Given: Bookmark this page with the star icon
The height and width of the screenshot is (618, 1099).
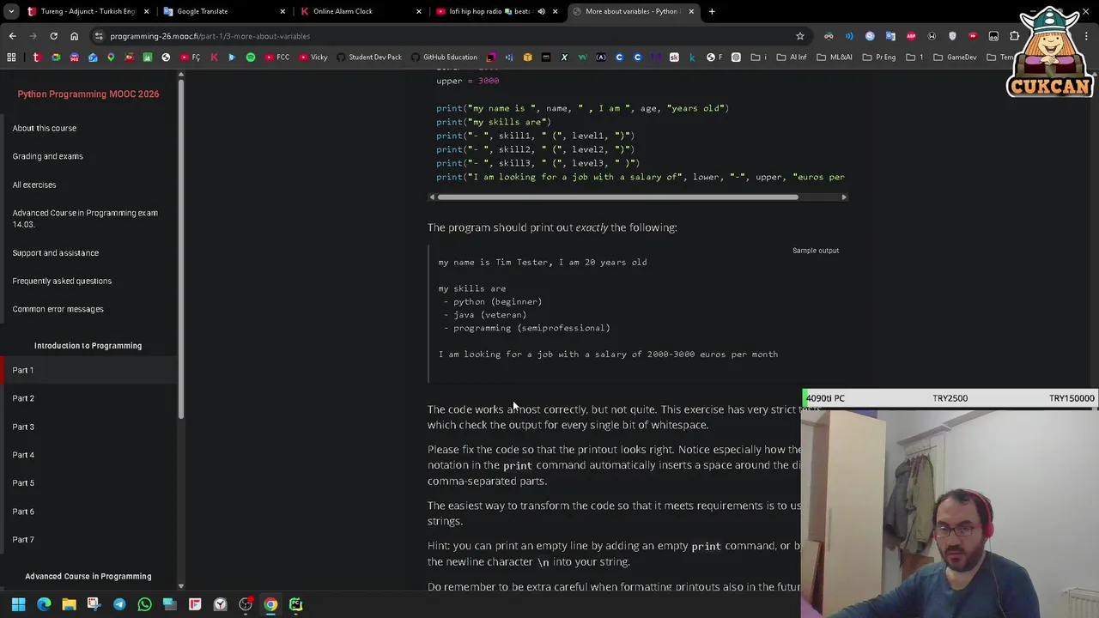Looking at the screenshot, I should click(x=800, y=36).
